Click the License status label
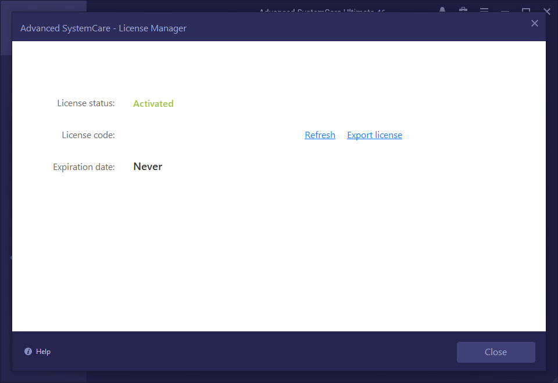The image size is (558, 383). click(86, 103)
